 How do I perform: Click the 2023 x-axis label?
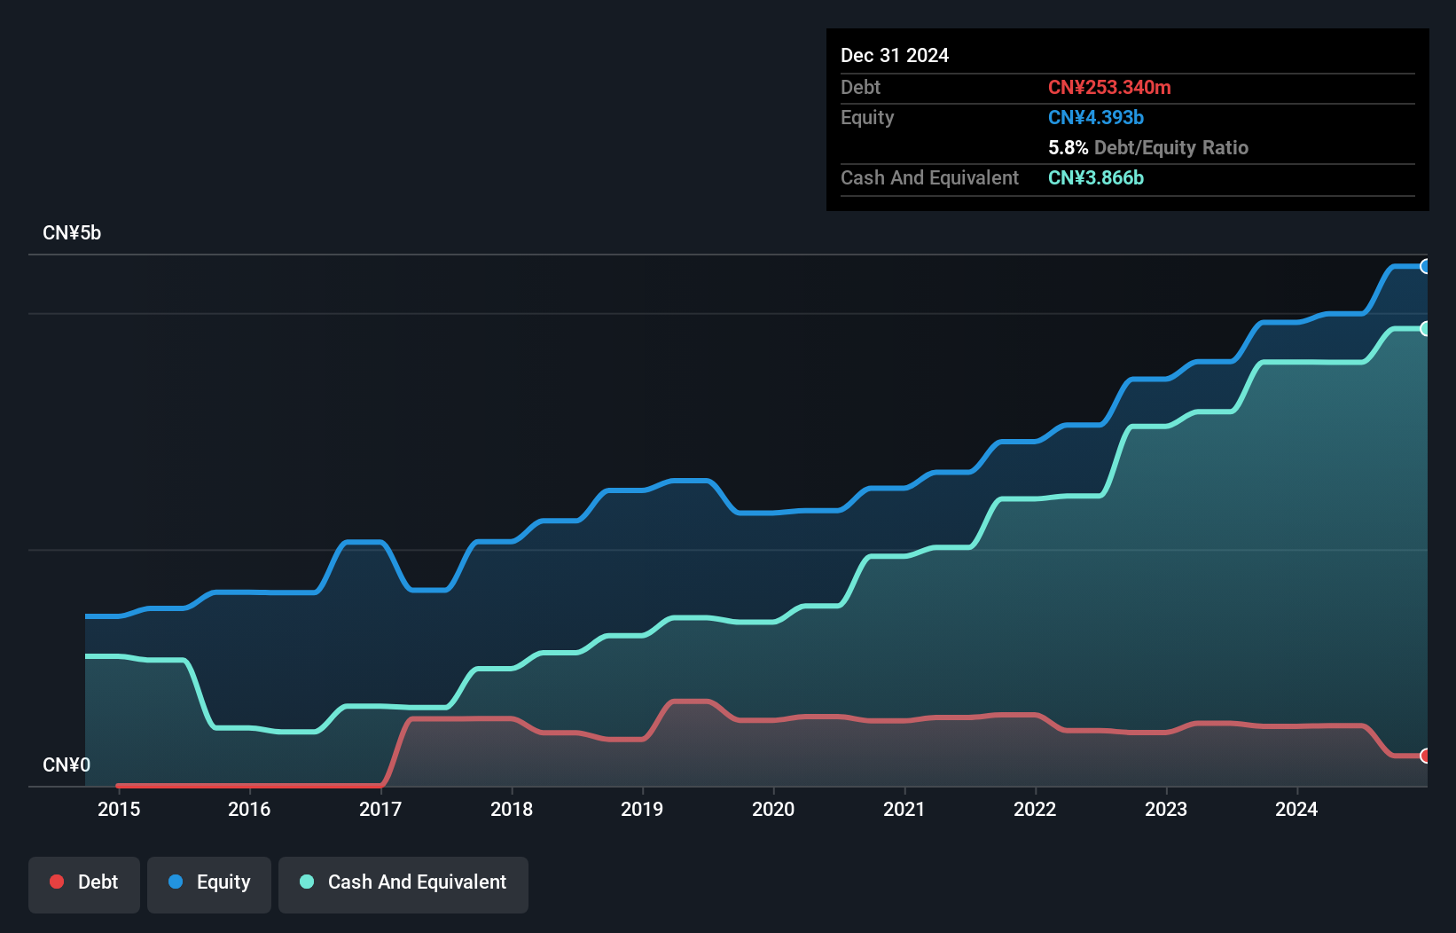click(x=1166, y=809)
